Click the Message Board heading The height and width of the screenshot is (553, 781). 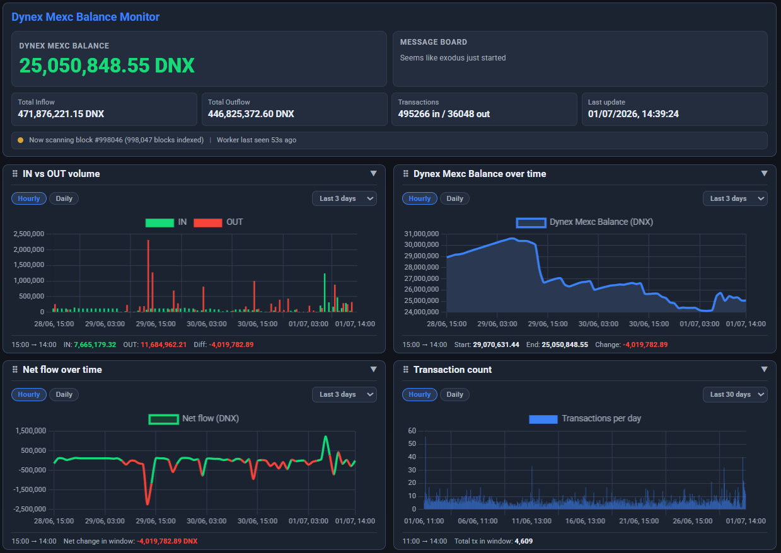(x=434, y=42)
